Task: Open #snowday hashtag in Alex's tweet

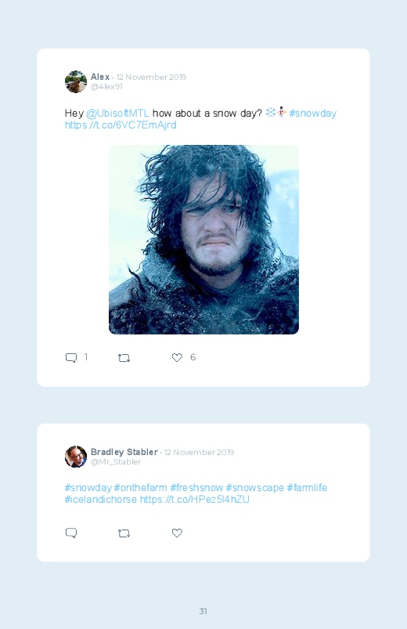Action: point(313,114)
